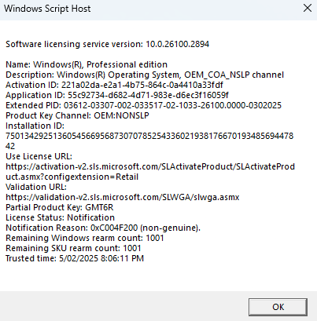Click the Remaining SKU rearm count line
The height and width of the screenshot is (321, 317).
73,248
